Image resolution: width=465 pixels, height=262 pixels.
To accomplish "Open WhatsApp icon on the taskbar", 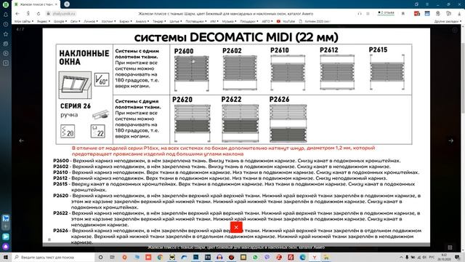I will click(255, 257).
